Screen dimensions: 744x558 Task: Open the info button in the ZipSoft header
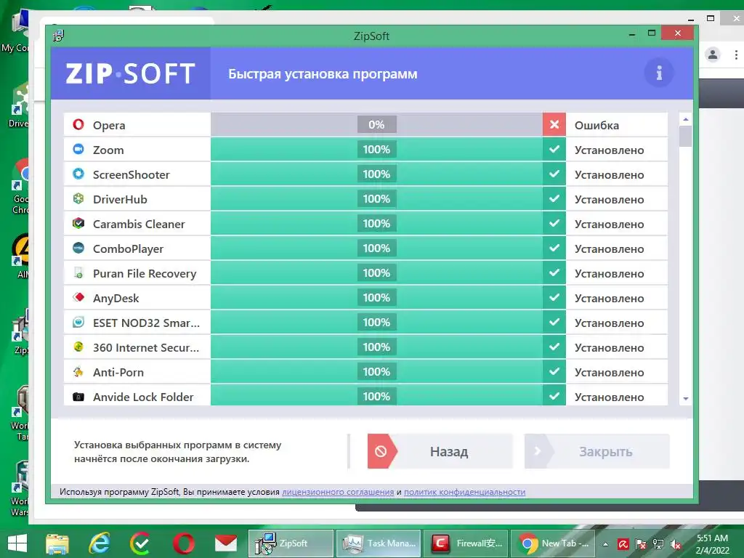tap(659, 73)
